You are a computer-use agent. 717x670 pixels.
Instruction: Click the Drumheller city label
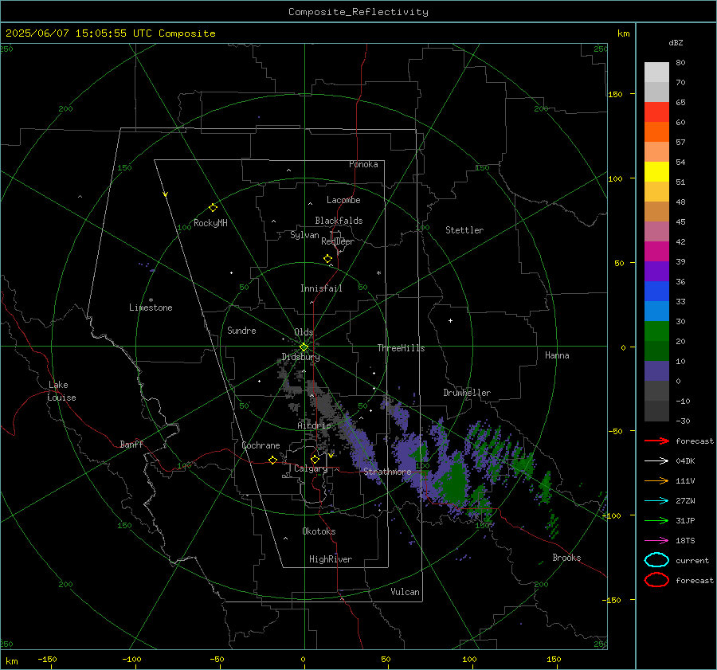467,393
